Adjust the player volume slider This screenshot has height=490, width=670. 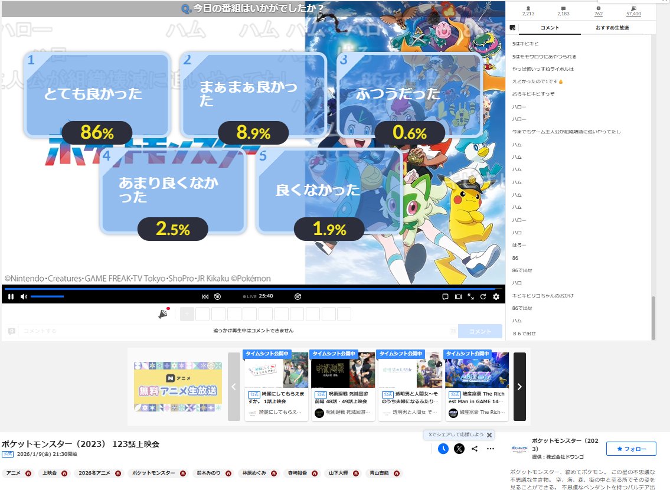tap(47, 296)
